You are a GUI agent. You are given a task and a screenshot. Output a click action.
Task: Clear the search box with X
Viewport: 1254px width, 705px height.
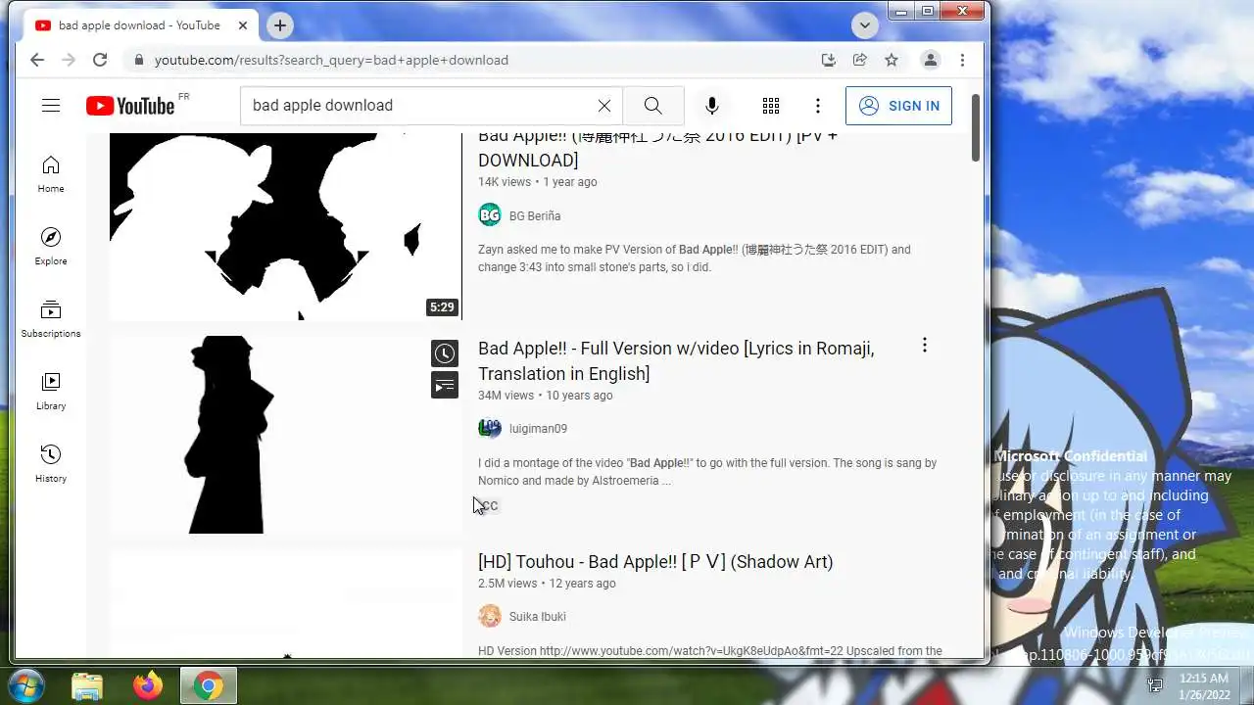tap(604, 106)
